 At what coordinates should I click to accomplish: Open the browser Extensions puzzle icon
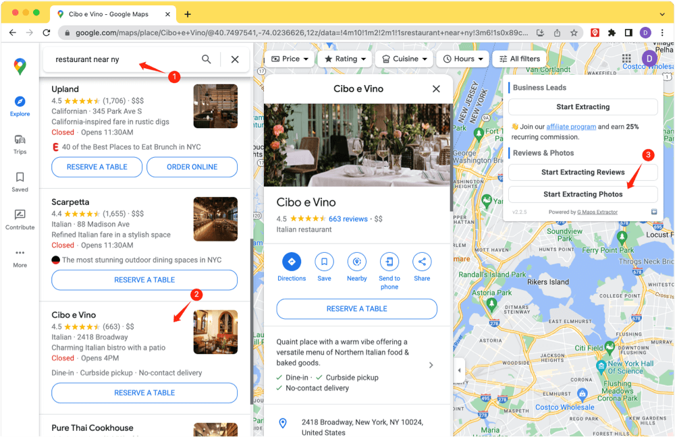(x=612, y=32)
